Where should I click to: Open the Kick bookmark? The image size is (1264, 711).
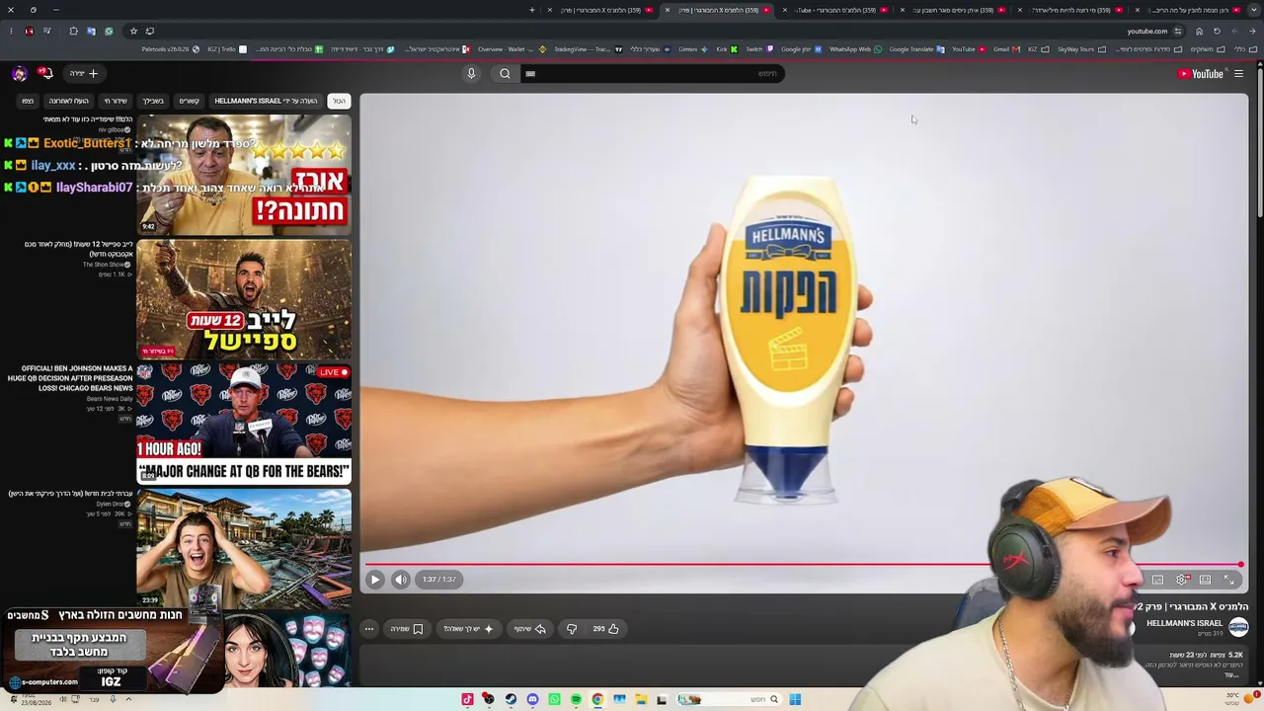[x=727, y=49]
